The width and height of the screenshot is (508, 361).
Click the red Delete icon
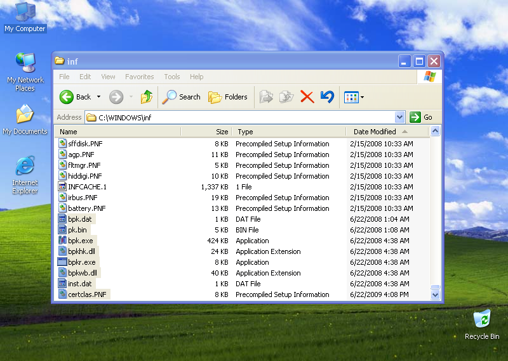coord(307,97)
